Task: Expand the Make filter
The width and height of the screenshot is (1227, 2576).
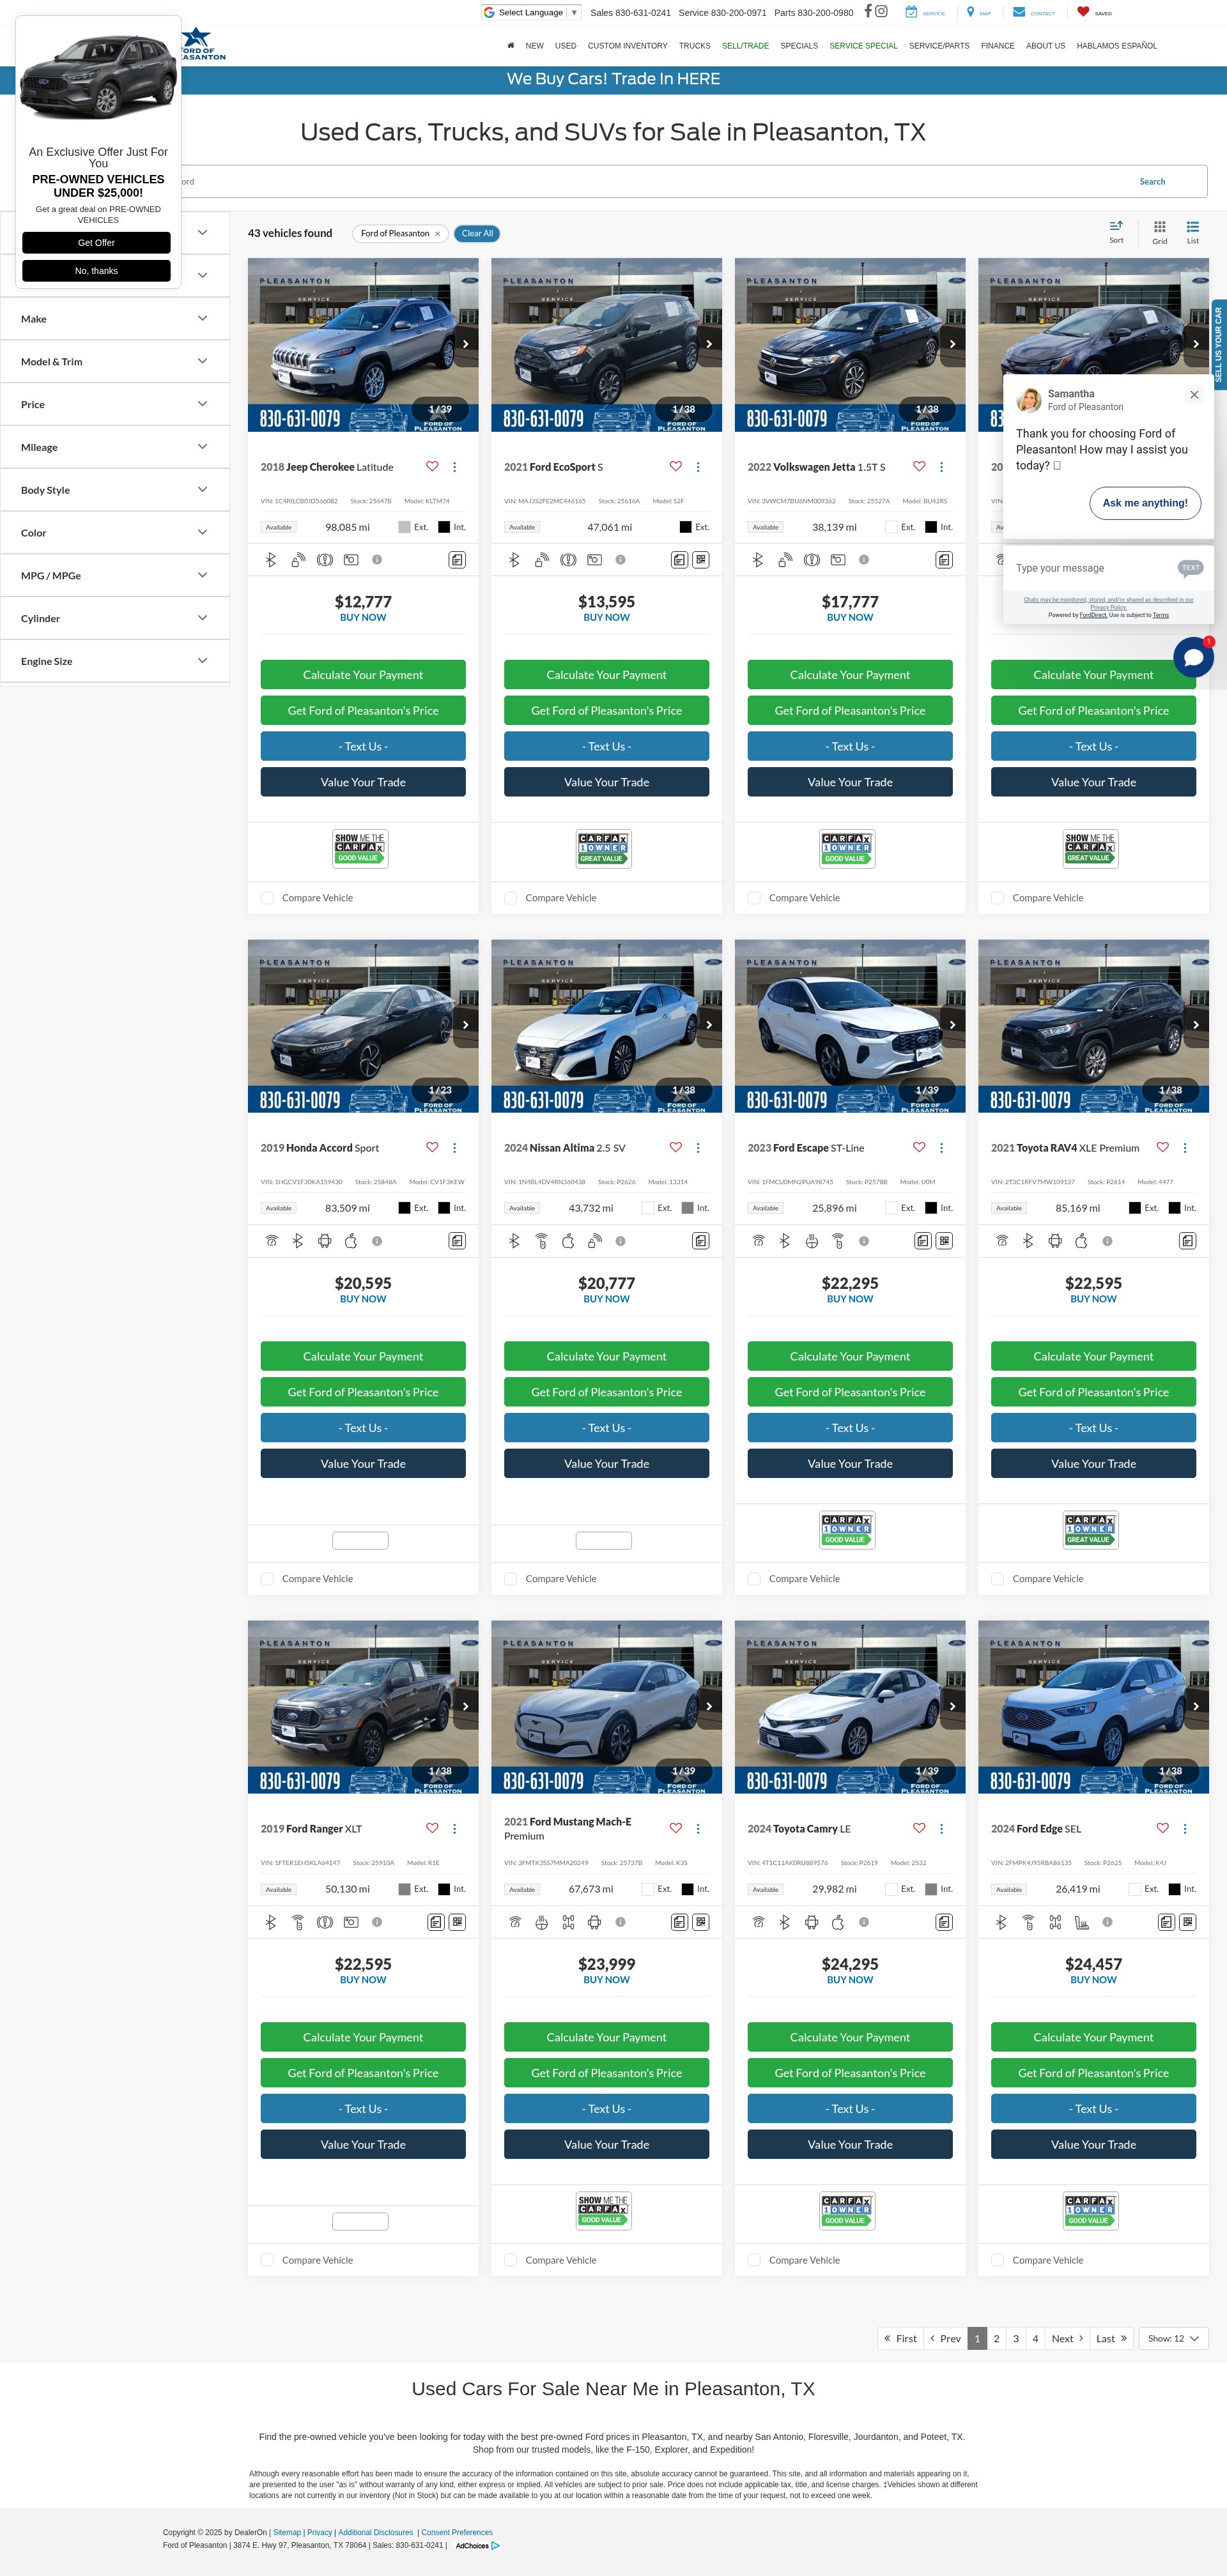Action: (x=114, y=319)
